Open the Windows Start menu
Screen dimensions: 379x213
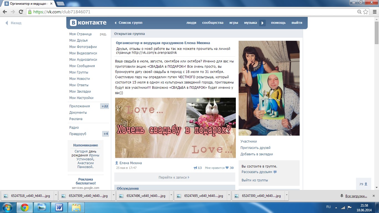click(7, 207)
